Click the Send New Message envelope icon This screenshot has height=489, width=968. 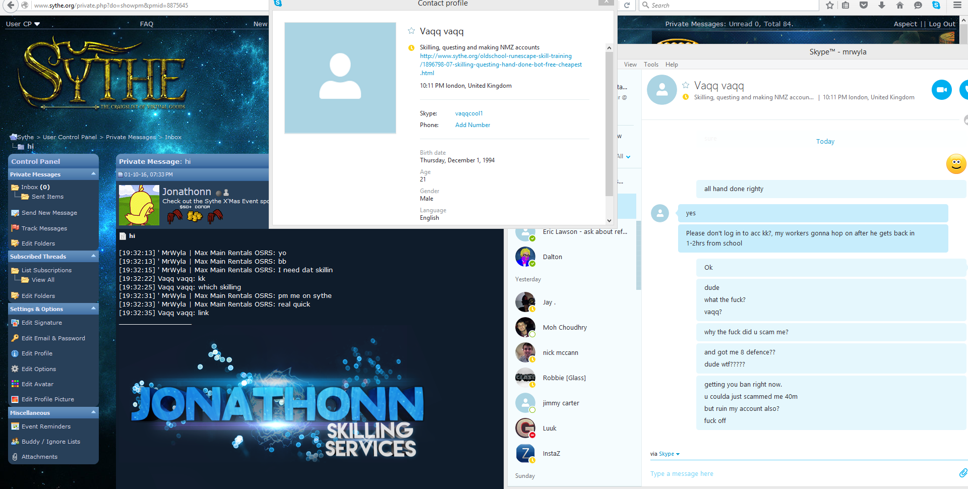15,213
